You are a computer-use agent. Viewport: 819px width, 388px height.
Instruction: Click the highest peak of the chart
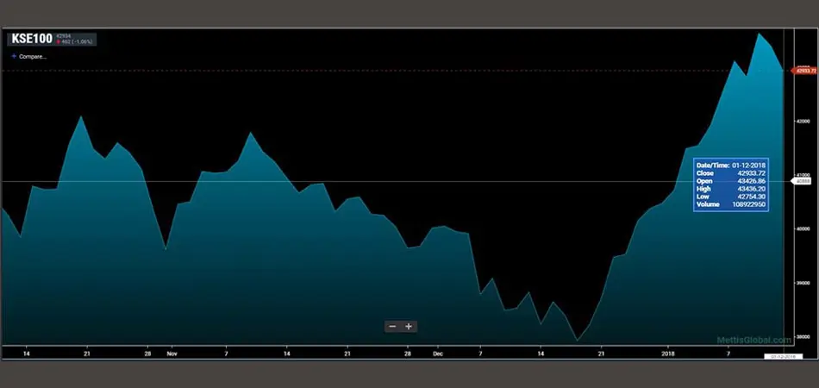click(x=760, y=34)
